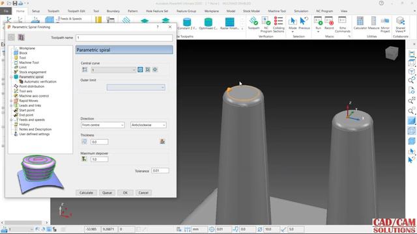Click component thickness button at right of Thickness

click(x=162, y=142)
